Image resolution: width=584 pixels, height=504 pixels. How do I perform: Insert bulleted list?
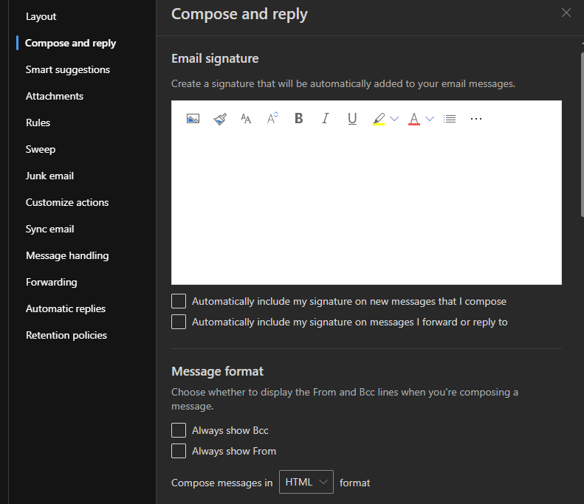tap(450, 119)
